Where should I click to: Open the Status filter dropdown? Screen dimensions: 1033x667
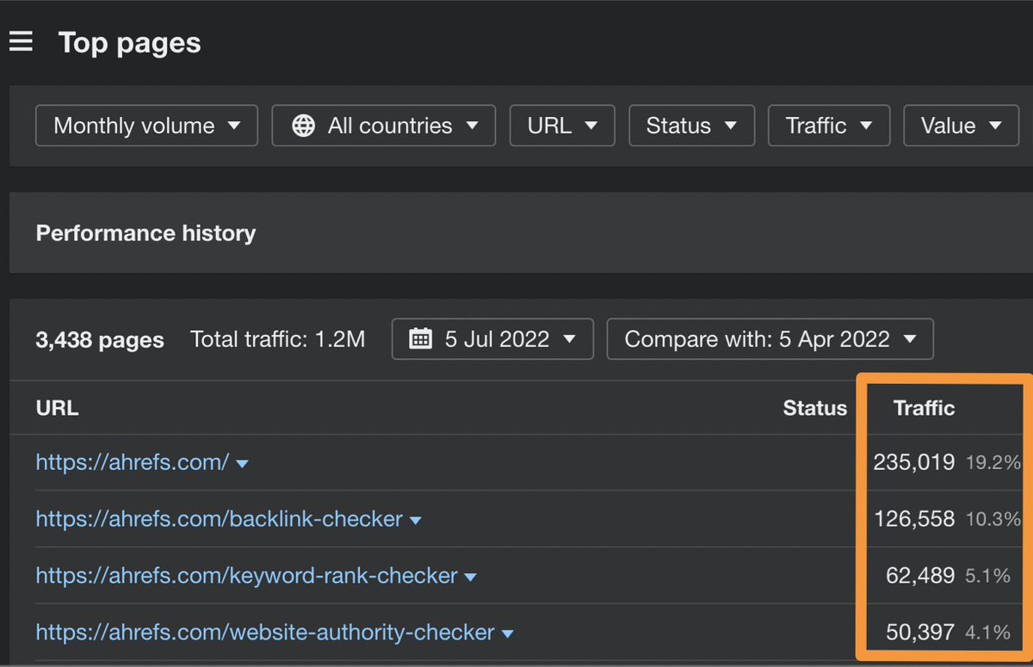click(692, 126)
